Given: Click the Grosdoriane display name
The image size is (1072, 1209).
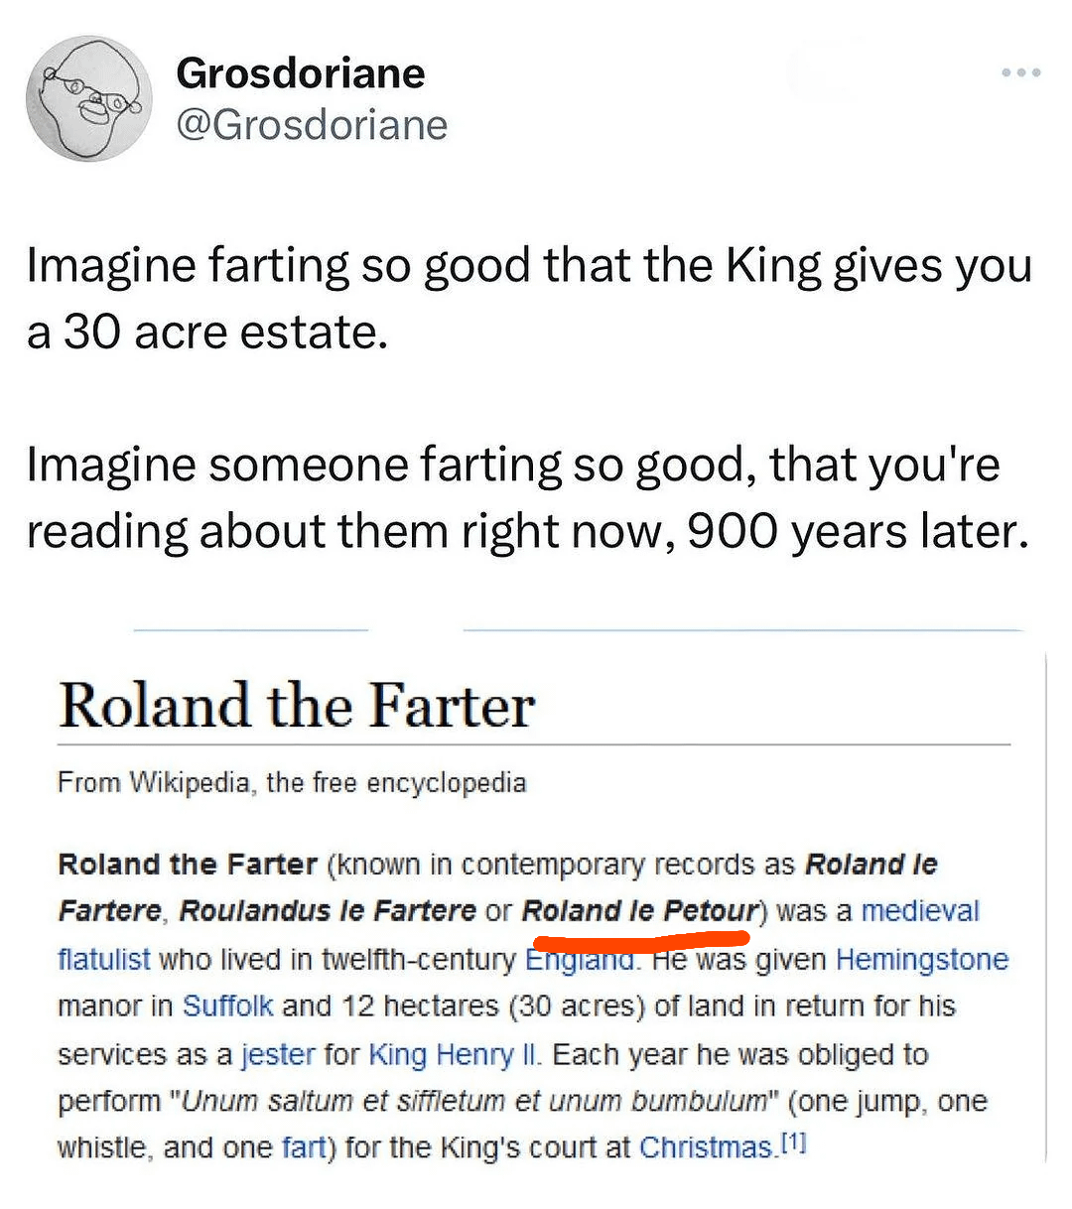Looking at the screenshot, I should (301, 73).
